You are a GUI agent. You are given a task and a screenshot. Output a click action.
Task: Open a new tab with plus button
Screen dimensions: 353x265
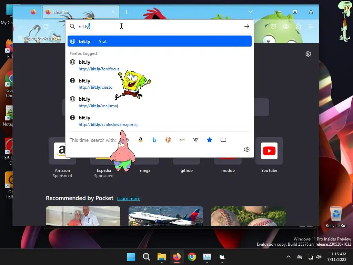[126, 12]
